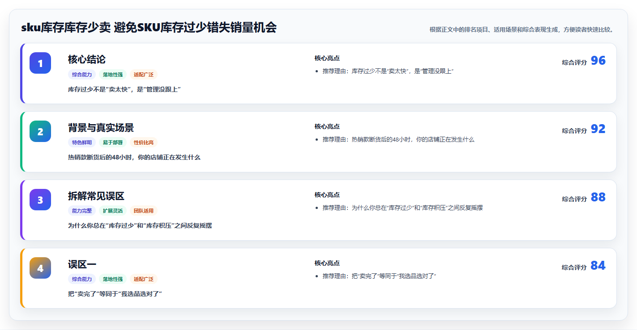Click the 适配广泛 tag in 核心结论 card
The image size is (637, 330).
tap(144, 75)
